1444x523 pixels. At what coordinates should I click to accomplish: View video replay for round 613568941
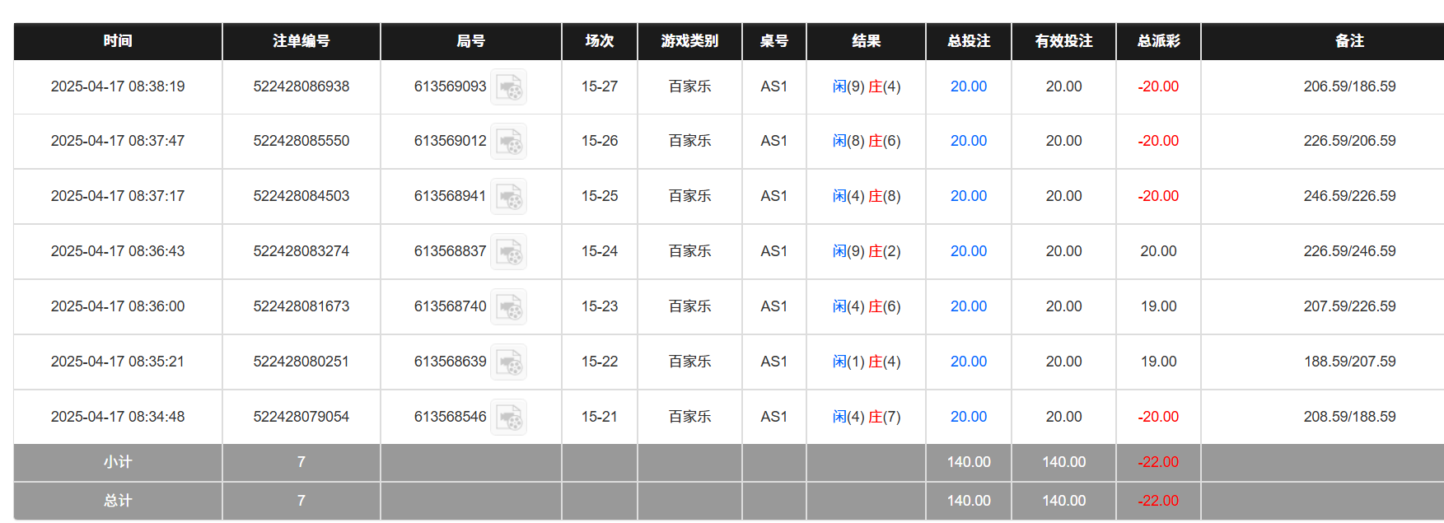tap(509, 197)
